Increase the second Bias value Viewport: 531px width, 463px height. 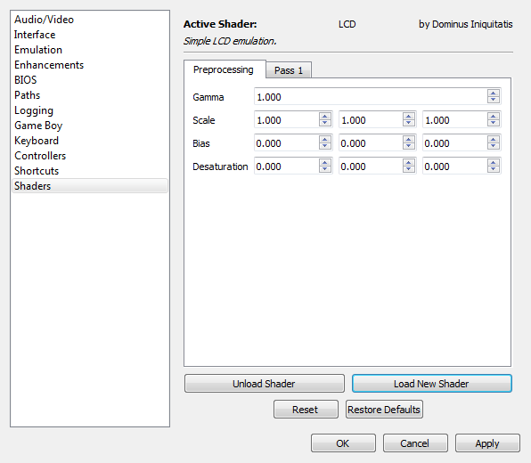tap(409, 140)
